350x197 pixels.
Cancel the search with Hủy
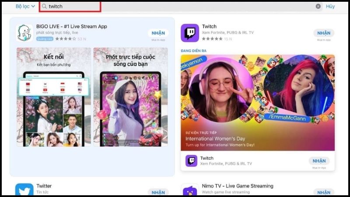[330, 6]
